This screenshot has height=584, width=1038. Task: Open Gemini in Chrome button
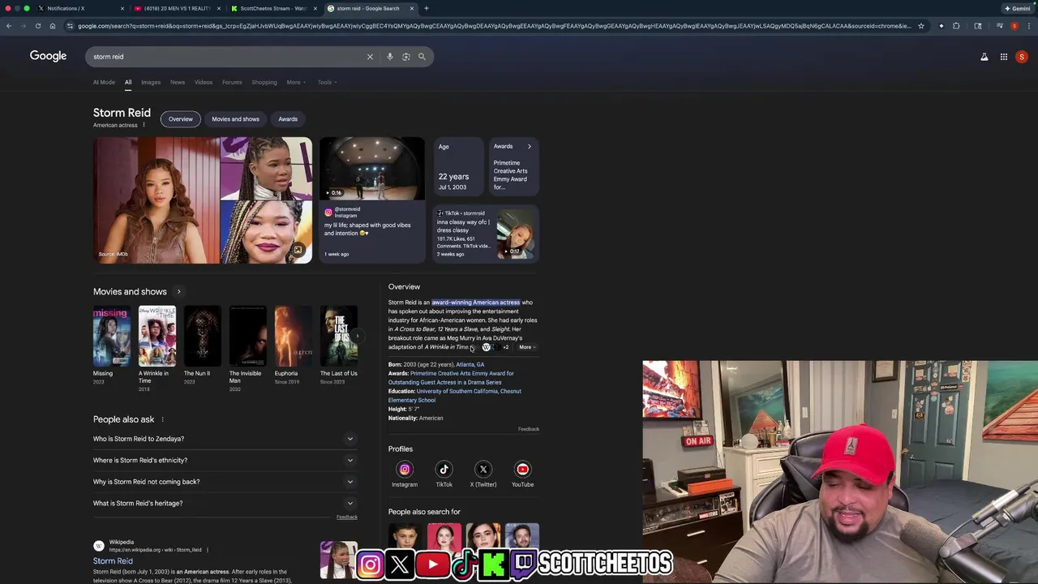(x=1017, y=8)
